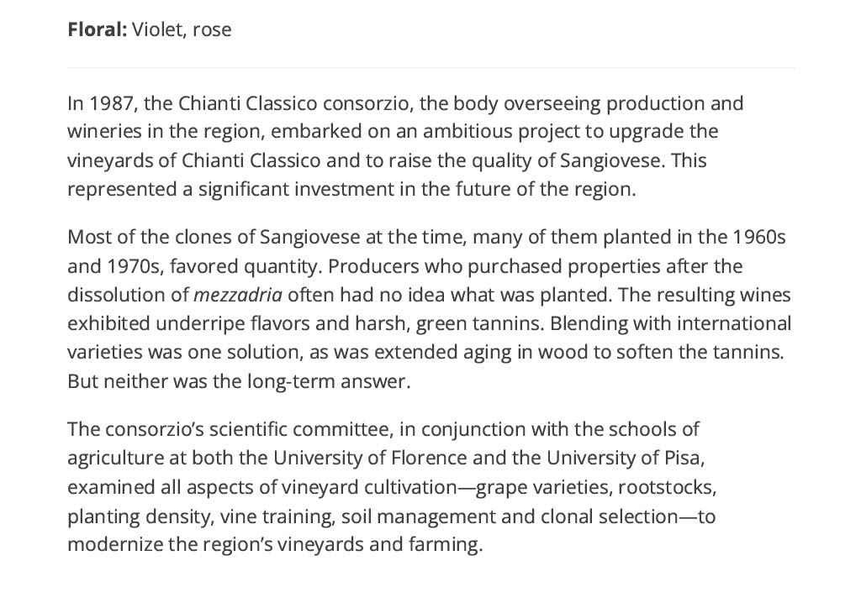This screenshot has width=861, height=608.
Task: Click the phrase "grape varieties, rootstocks"
Action: click(596, 487)
